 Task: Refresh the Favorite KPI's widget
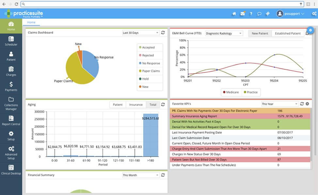302,104
